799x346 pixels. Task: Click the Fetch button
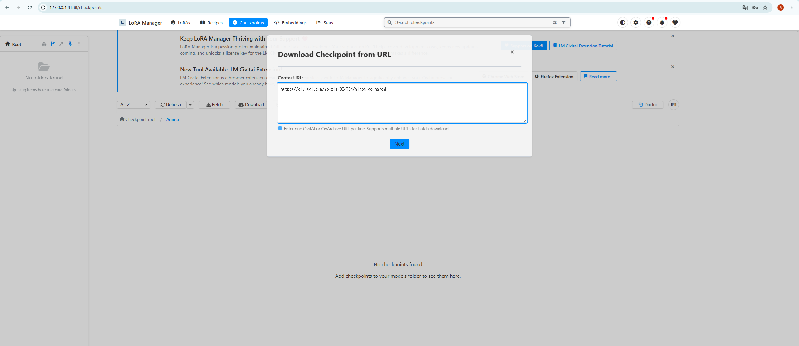click(x=214, y=105)
